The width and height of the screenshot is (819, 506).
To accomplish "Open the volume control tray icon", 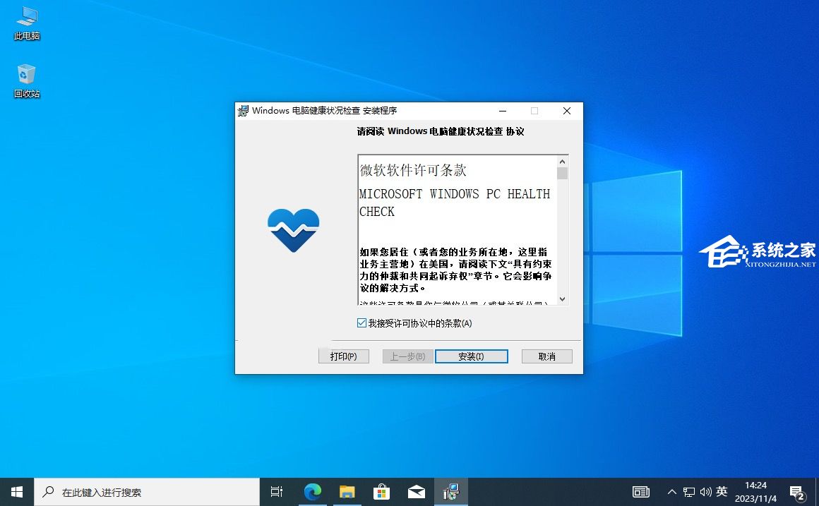I will 705,492.
